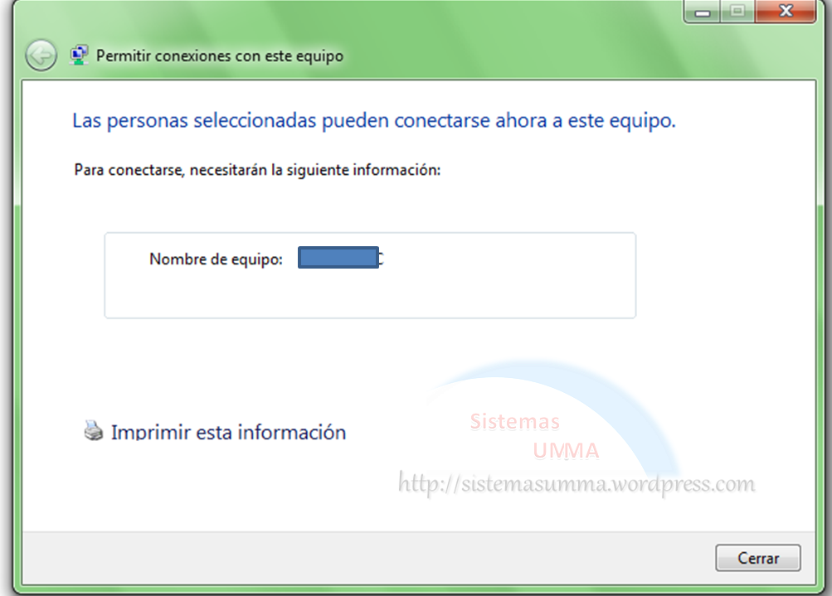Select the Nombre de equipo label

click(216, 259)
